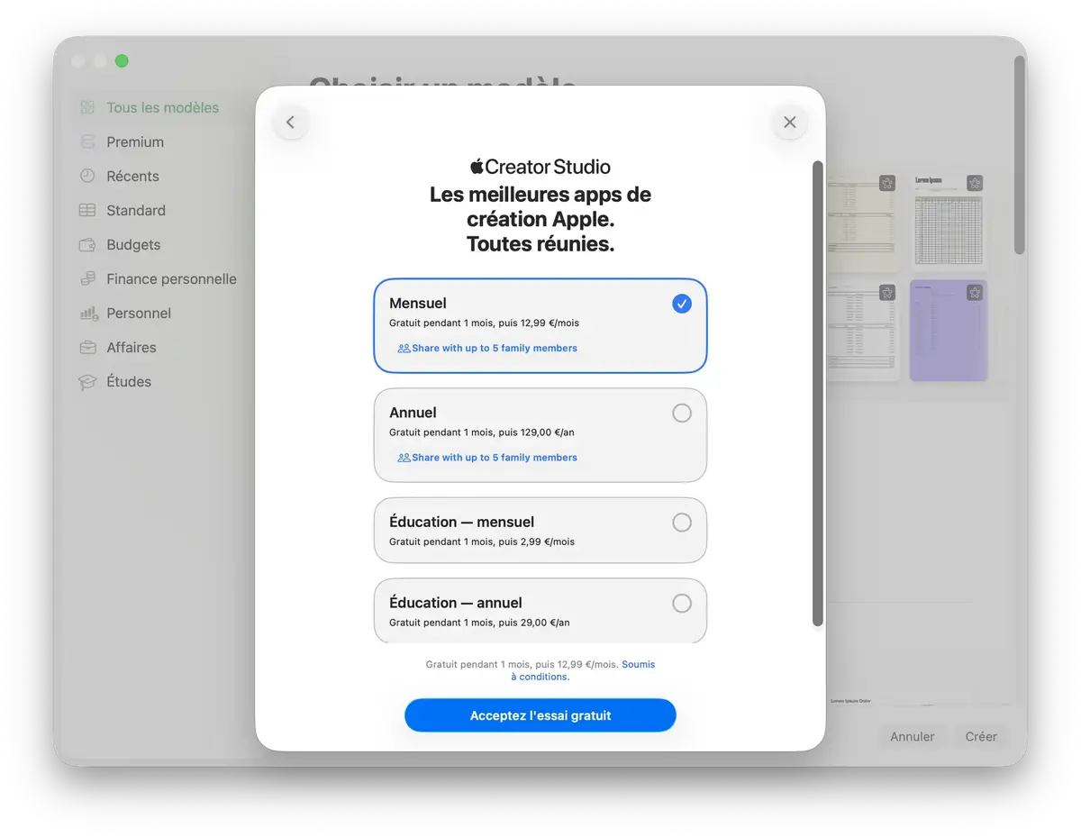This screenshot has width=1081, height=837.
Task: Click the Creator Studio logo heading
Action: click(x=540, y=167)
